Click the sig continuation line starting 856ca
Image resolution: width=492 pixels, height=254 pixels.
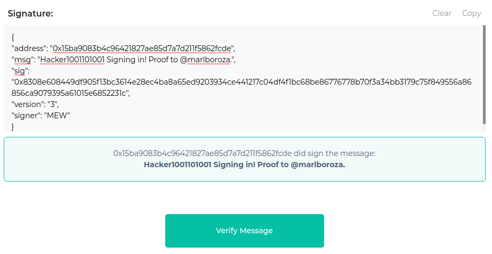[70, 93]
